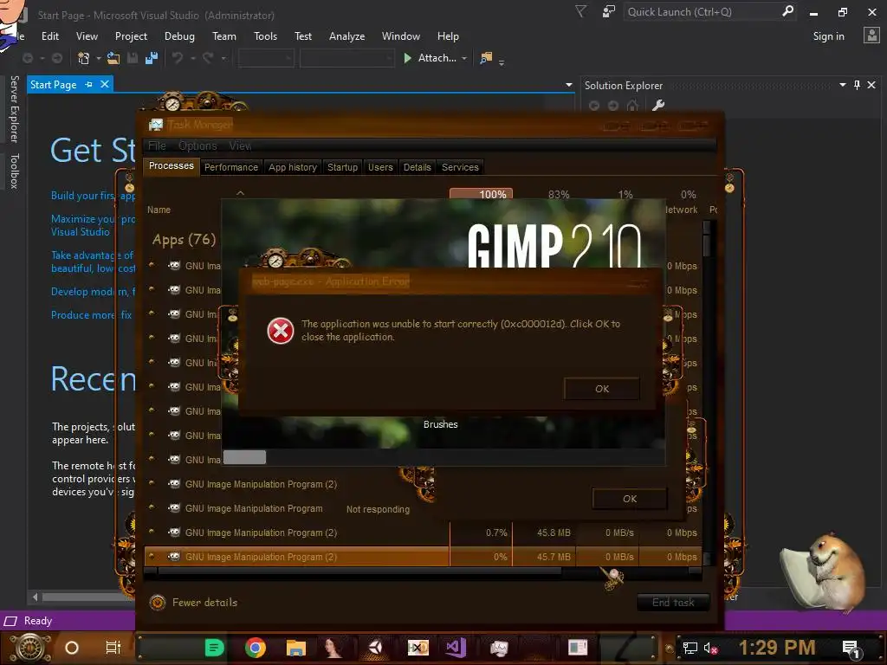887x665 pixels.
Task: Switch to the Services tab in Task Manager
Action: click(x=460, y=167)
